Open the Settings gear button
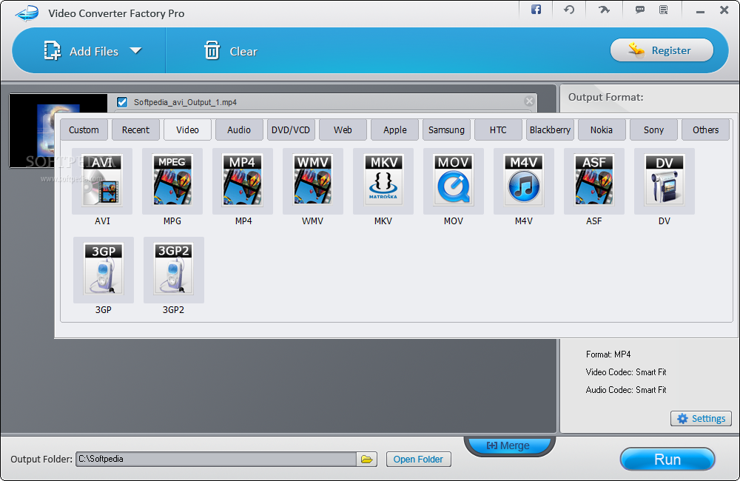 click(x=701, y=419)
